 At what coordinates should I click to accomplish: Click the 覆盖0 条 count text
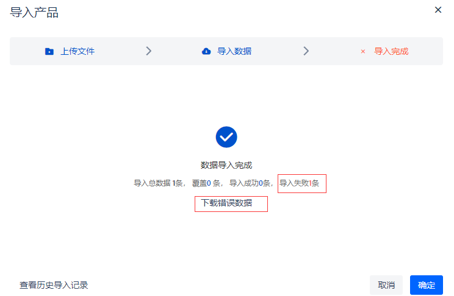(206, 183)
